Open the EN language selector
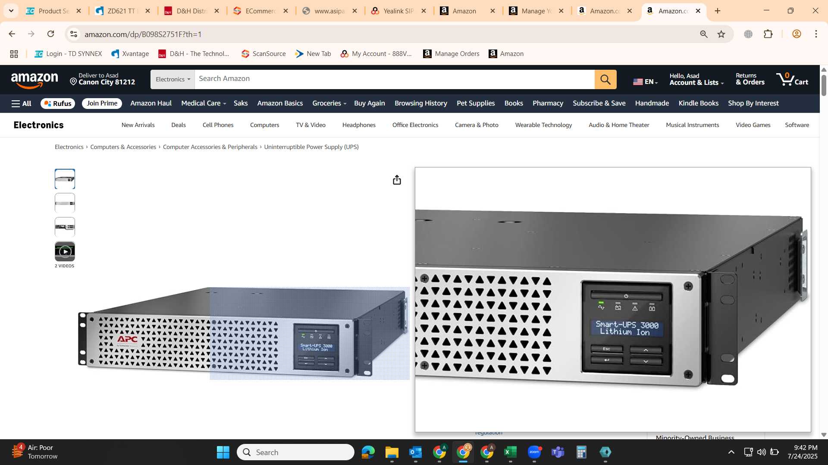 [645, 81]
